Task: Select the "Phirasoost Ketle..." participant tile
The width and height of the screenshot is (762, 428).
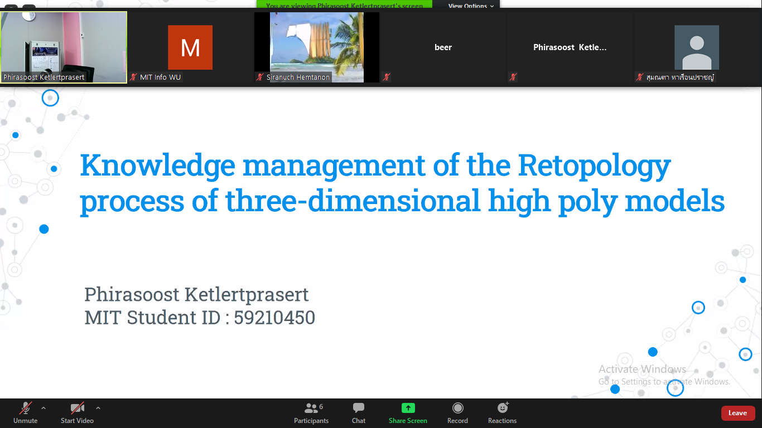Action: click(x=570, y=47)
